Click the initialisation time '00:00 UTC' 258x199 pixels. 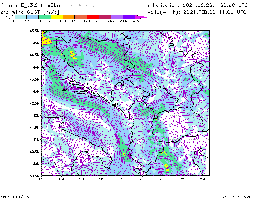pos(234,5)
